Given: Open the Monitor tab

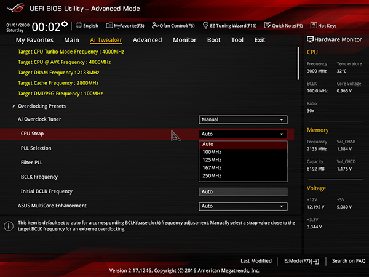Looking at the screenshot, I should tap(184, 40).
